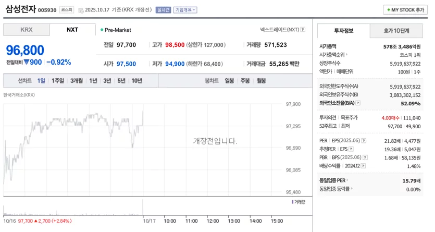Click the market cap 578조 3,486억원

tap(402, 46)
